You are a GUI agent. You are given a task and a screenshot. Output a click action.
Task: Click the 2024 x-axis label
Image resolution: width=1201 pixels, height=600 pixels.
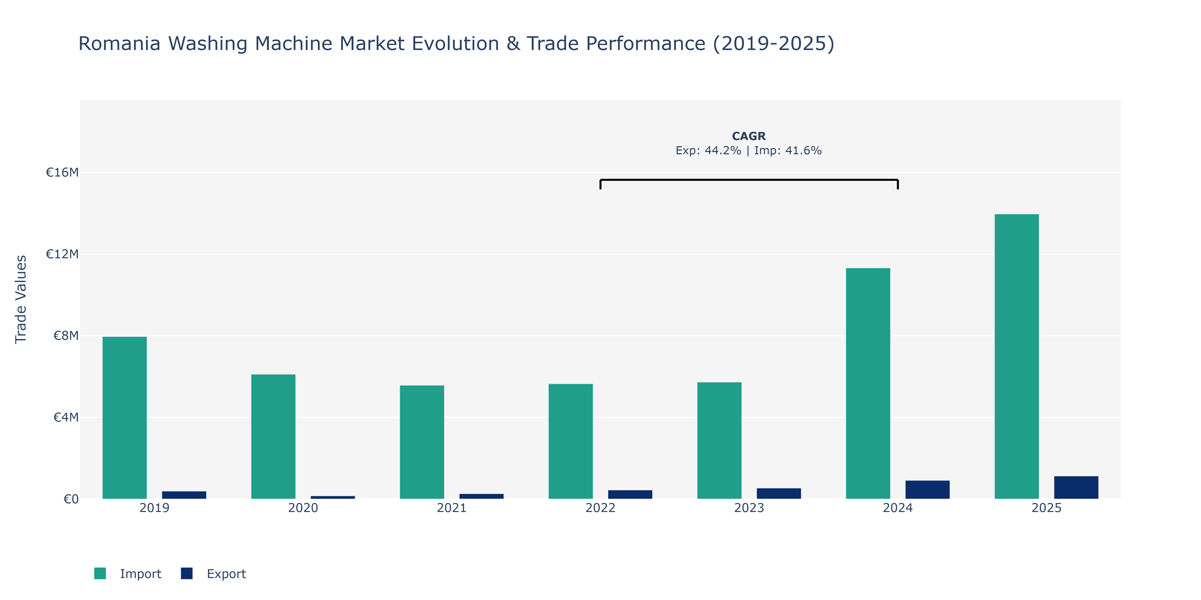point(898,508)
